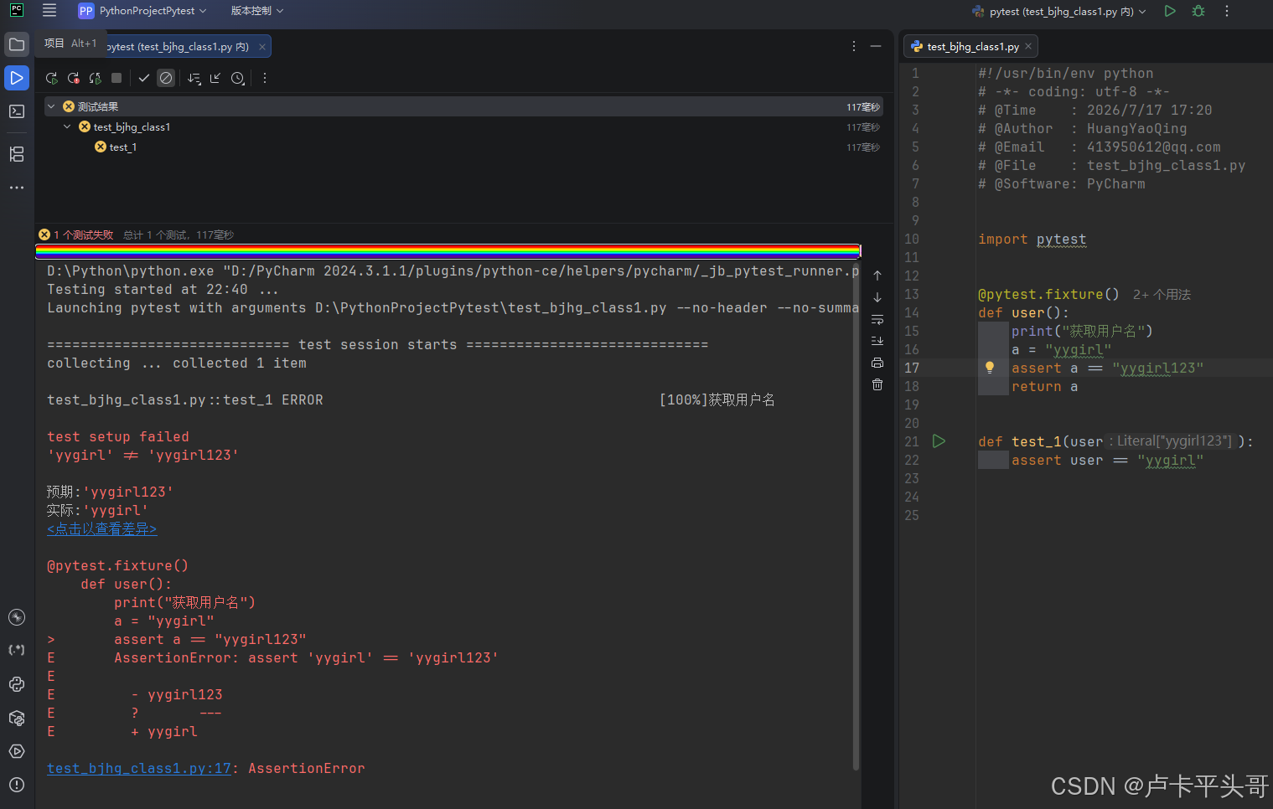Run the current pytest configuration from top bar
Screen dimensions: 1273x809
click(1170, 11)
